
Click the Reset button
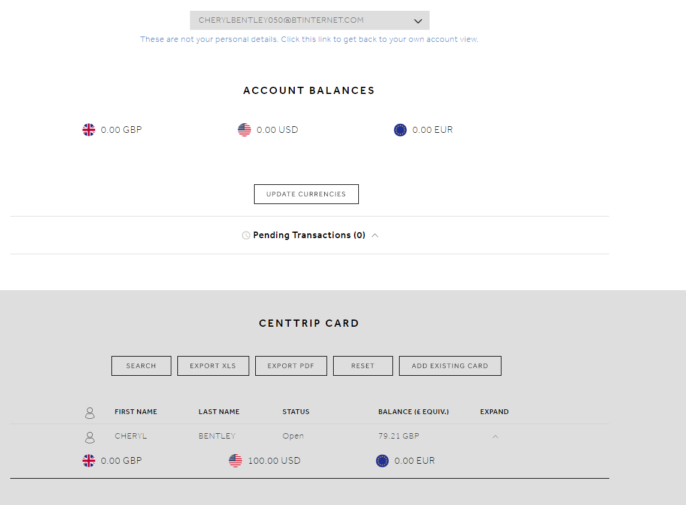click(363, 366)
